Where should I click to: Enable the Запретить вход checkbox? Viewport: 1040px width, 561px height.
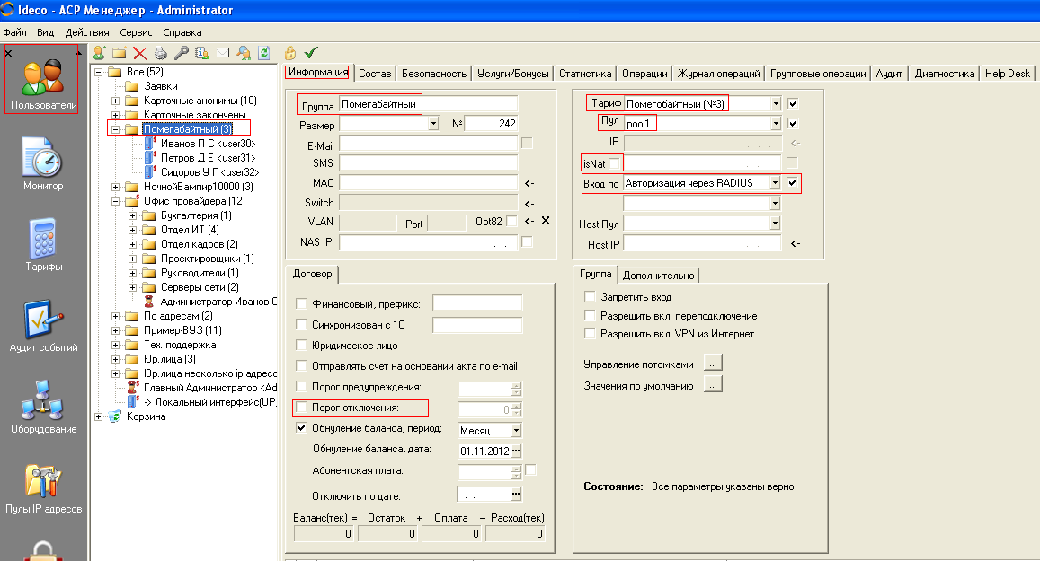[591, 297]
